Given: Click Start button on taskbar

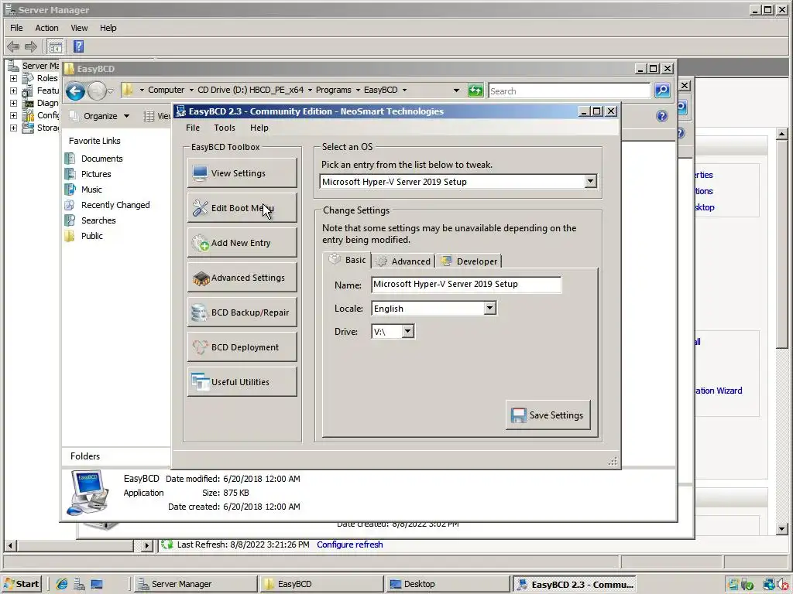Looking at the screenshot, I should (x=21, y=584).
